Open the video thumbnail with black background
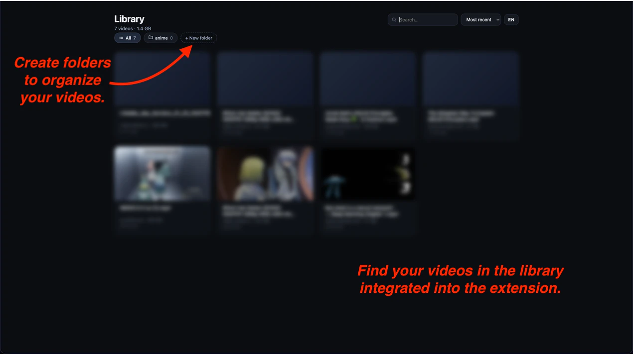This screenshot has height=355, width=633. click(x=368, y=174)
